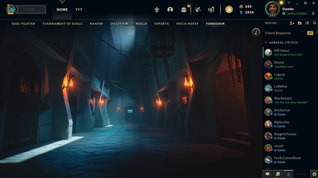Open the chat bubble icon

(268, 174)
